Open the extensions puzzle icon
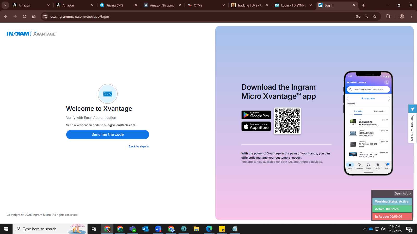This screenshot has width=417, height=234. point(388,16)
